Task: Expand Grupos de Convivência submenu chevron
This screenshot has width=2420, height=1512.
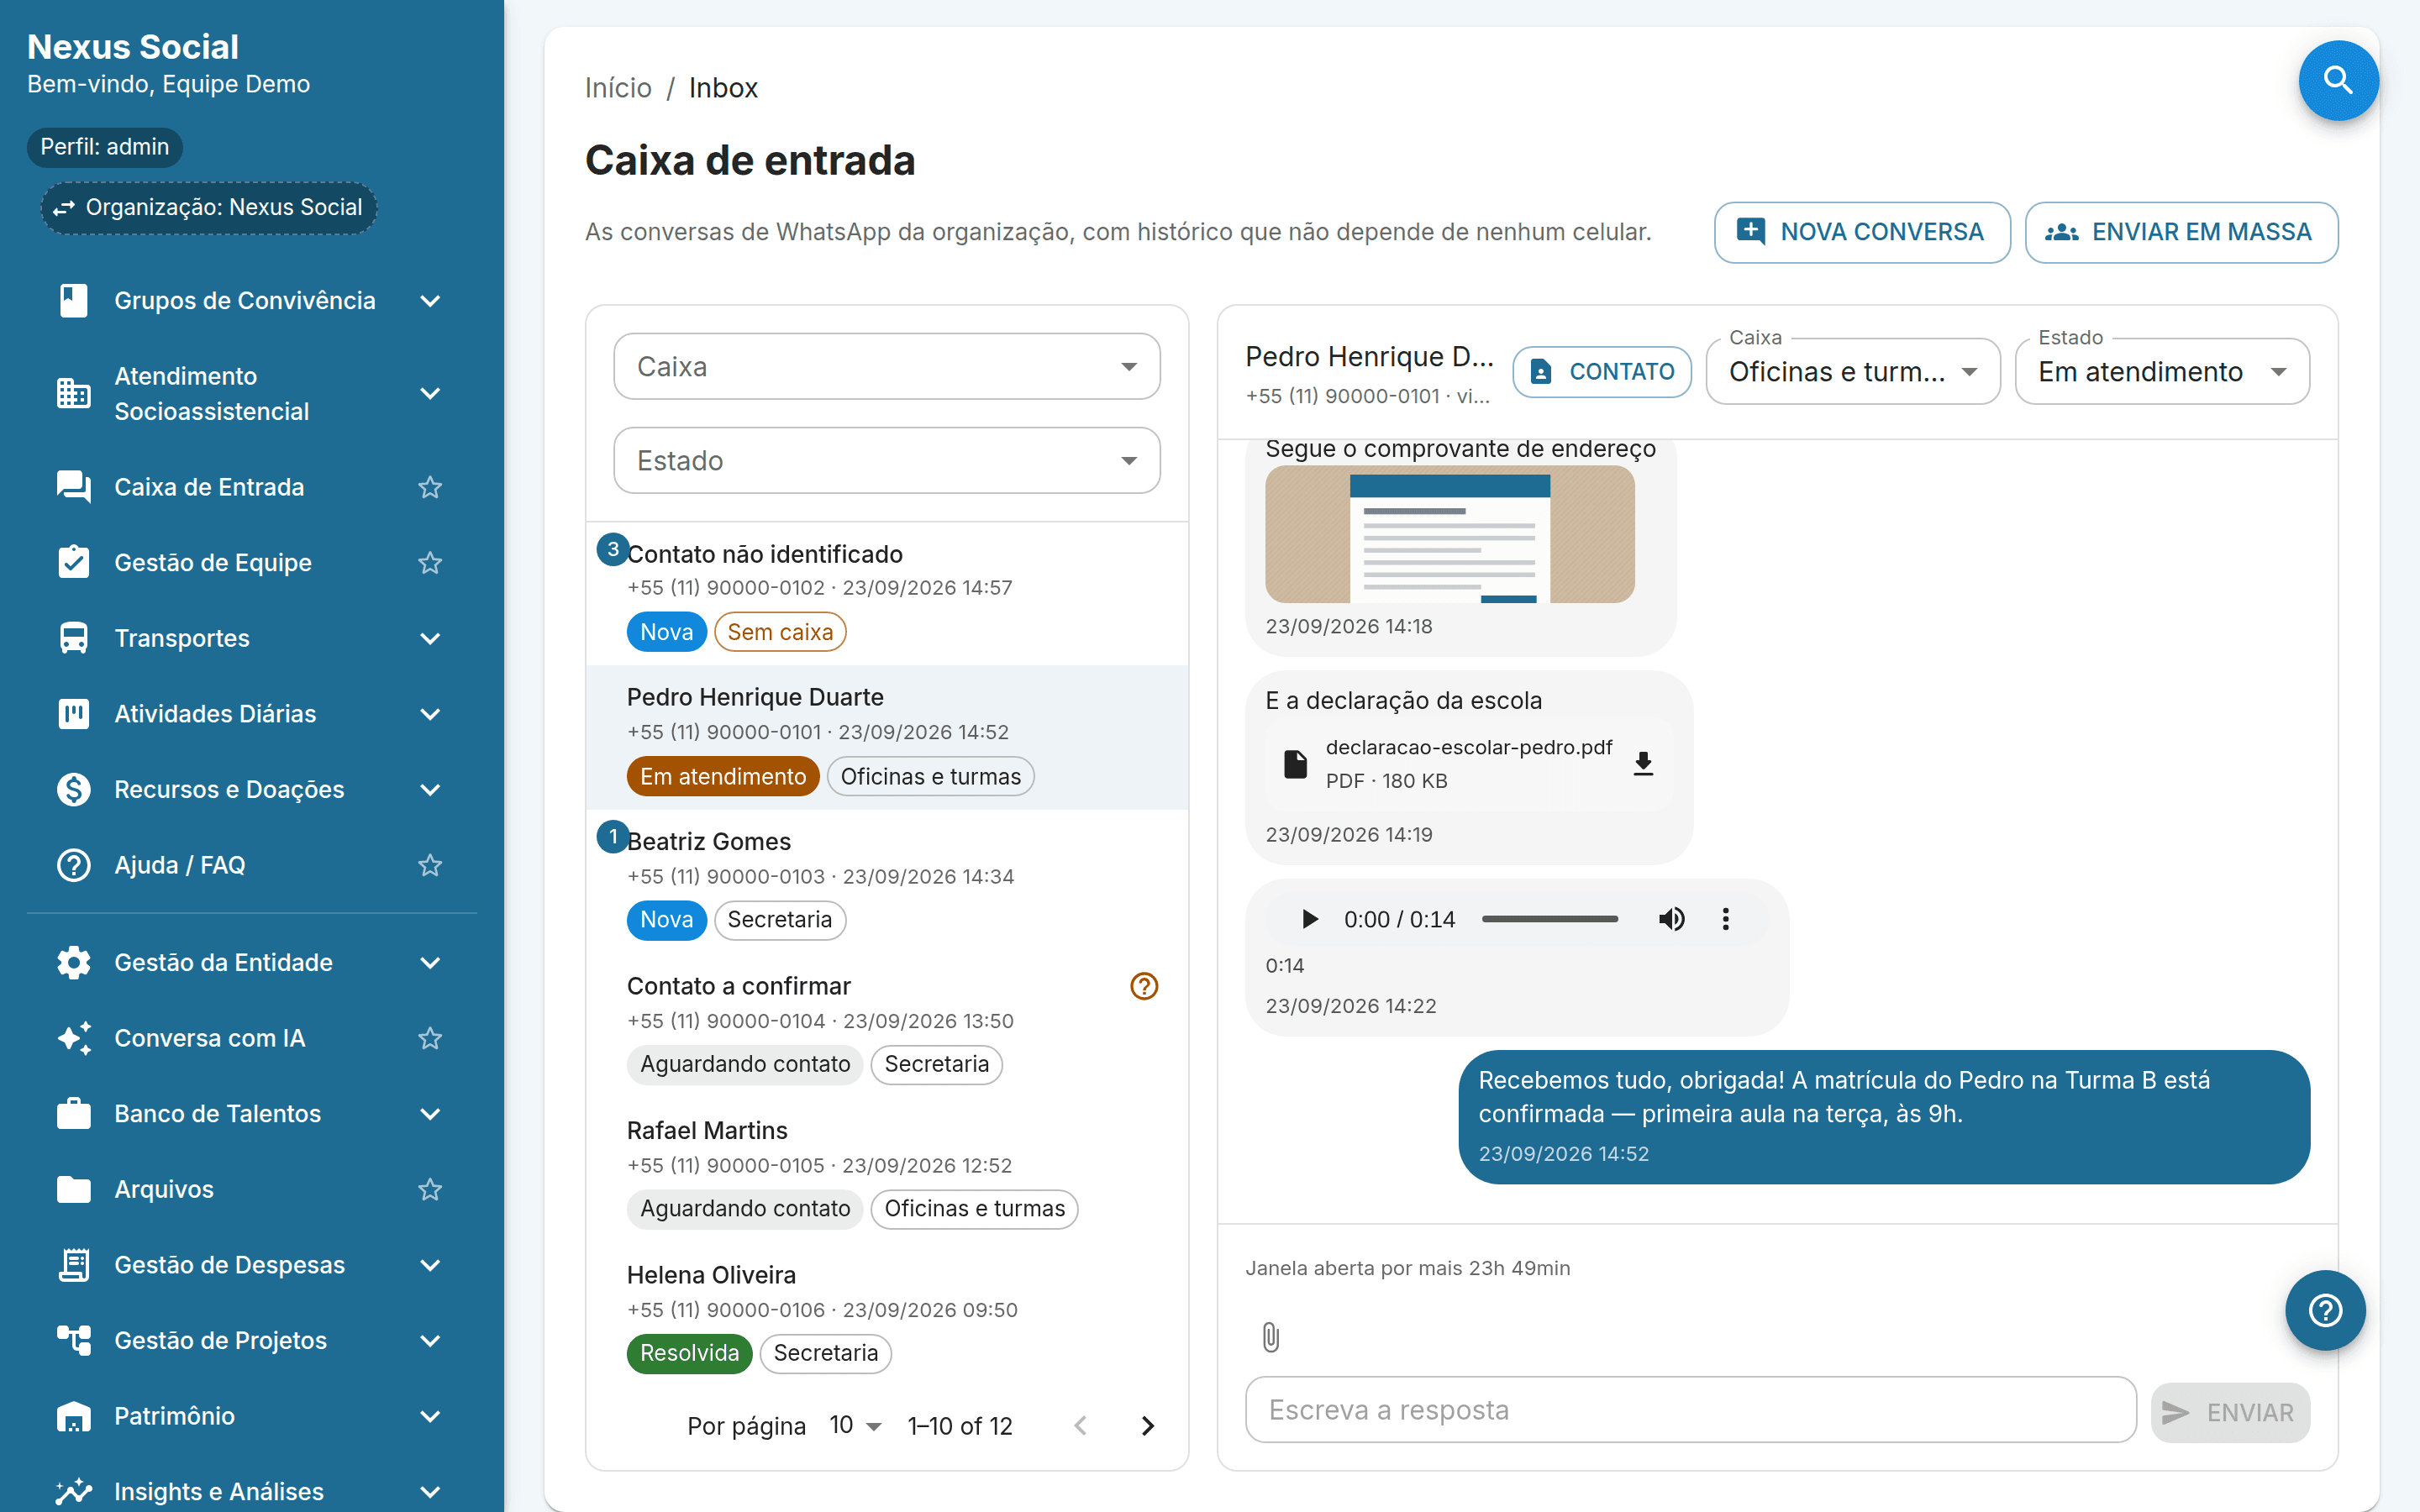Action: point(430,300)
